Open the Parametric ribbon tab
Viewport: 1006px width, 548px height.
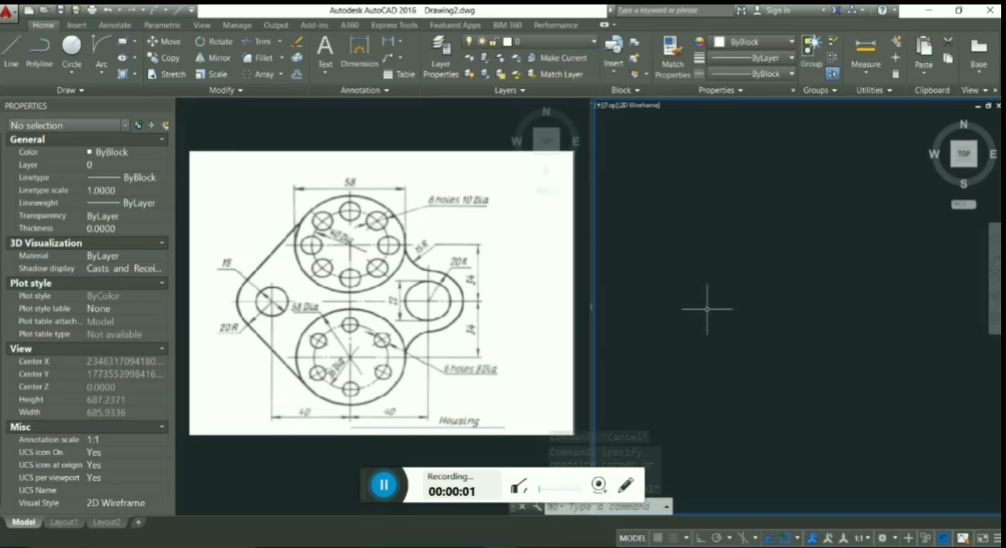pyautogui.click(x=162, y=25)
